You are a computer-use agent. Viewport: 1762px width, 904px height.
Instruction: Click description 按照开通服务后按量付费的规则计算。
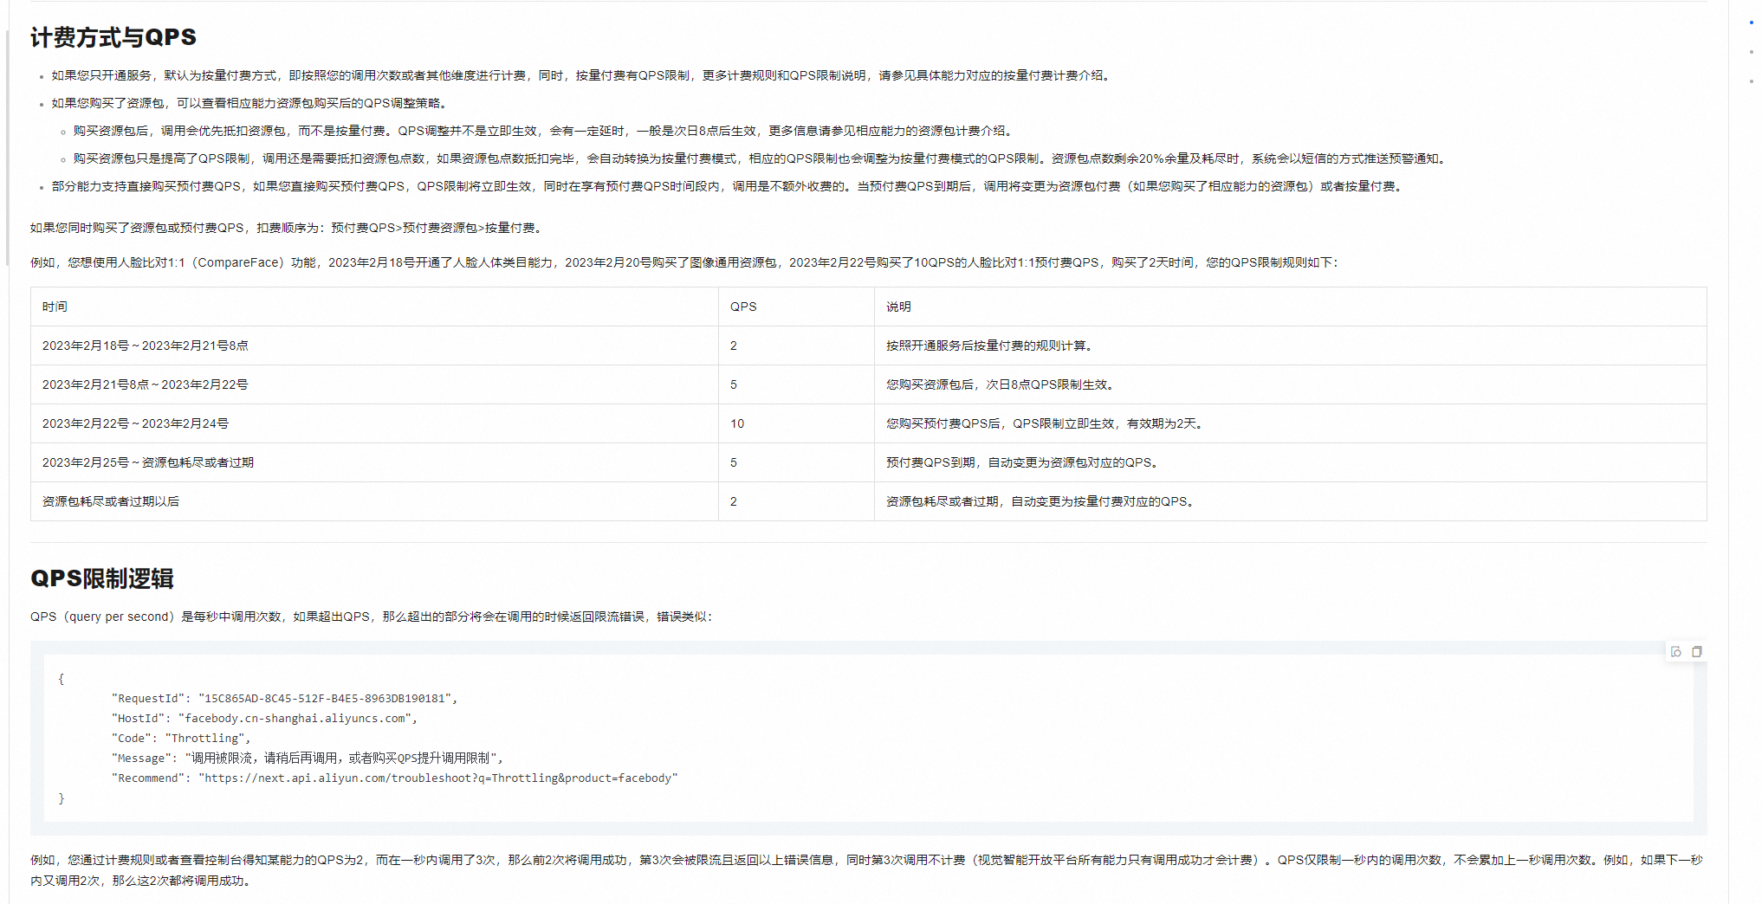point(991,345)
